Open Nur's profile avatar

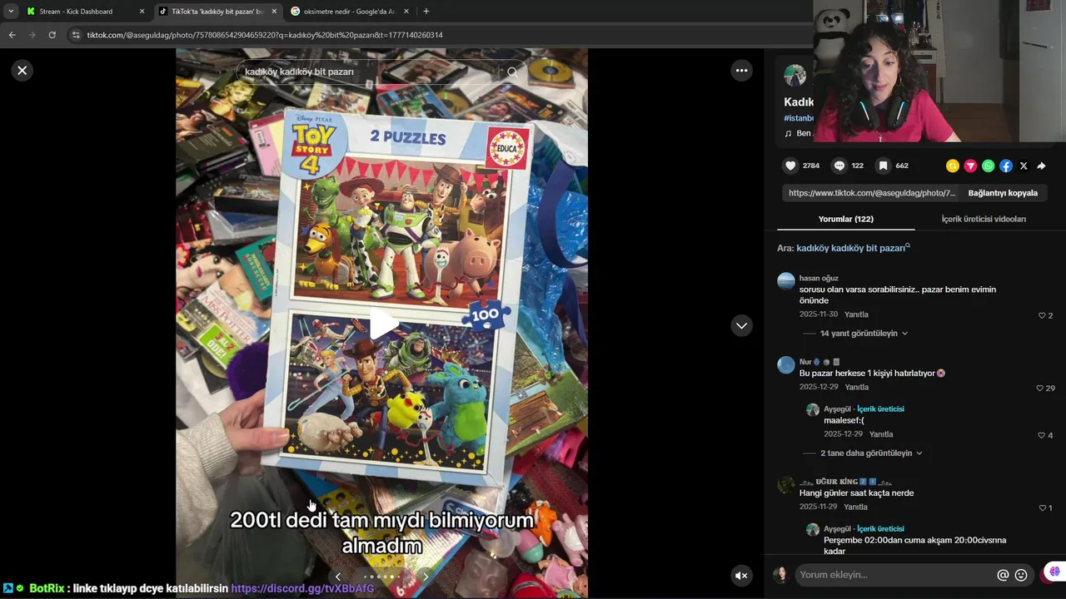[786, 365]
